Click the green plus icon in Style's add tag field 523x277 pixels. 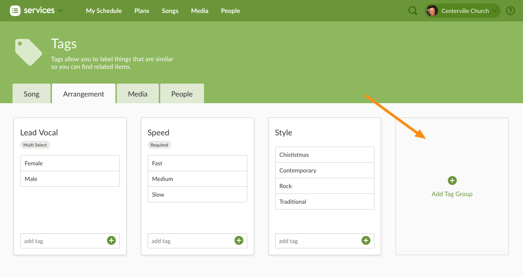tap(366, 240)
